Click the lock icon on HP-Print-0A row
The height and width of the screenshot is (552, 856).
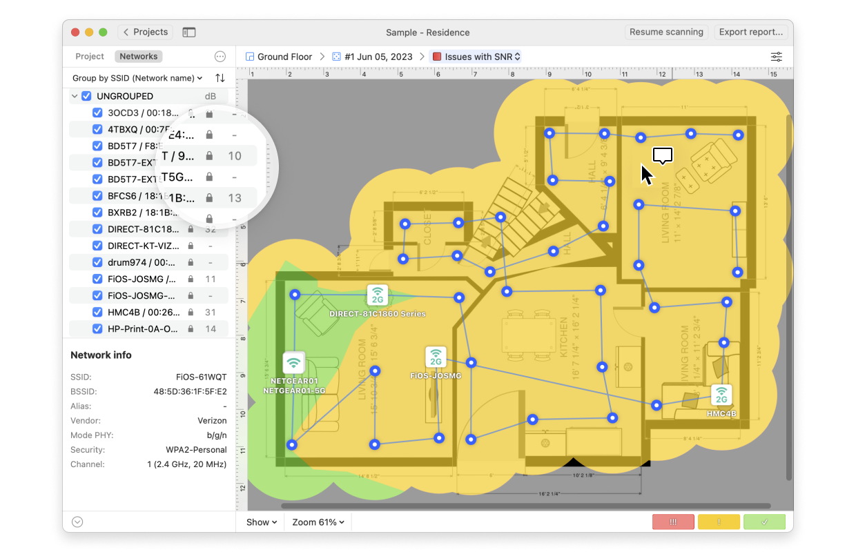pos(191,328)
